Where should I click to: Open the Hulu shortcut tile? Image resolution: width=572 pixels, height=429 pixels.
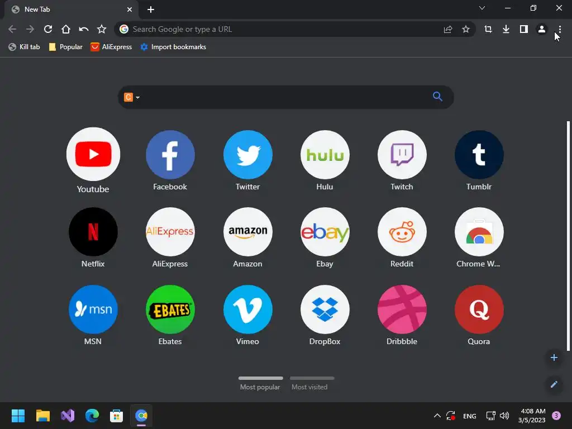click(x=325, y=155)
